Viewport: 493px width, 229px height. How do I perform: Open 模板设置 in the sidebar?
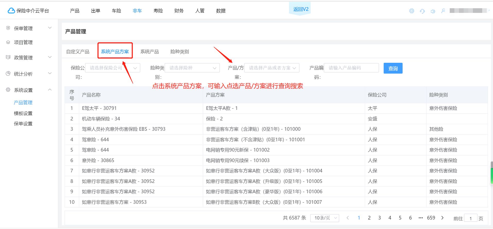click(x=23, y=113)
